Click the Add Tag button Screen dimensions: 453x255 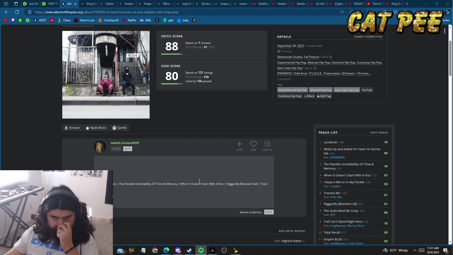pos(324,96)
